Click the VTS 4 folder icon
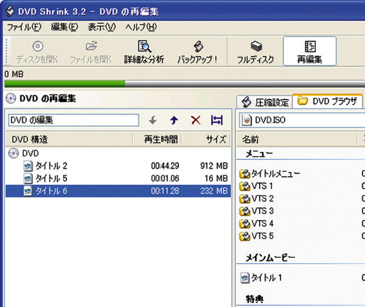365x307 pixels. pyautogui.click(x=245, y=224)
